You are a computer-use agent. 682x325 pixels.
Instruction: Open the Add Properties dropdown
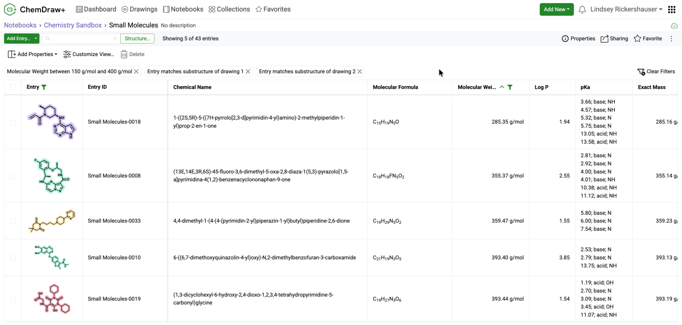[33, 54]
